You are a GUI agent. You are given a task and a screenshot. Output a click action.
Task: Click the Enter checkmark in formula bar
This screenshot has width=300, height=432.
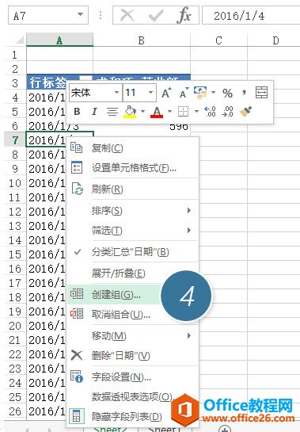[x=156, y=15]
